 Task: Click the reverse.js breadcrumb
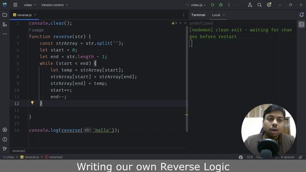tap(30, 157)
